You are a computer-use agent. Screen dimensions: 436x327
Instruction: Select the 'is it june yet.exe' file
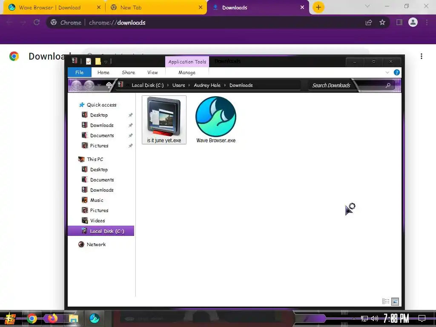[164, 120]
